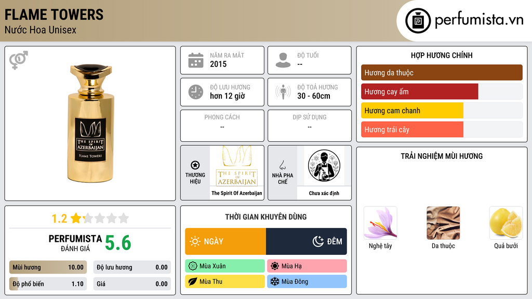Click the nose icon above Nhà pha chế
This screenshot has width=532, height=299.
(282, 165)
